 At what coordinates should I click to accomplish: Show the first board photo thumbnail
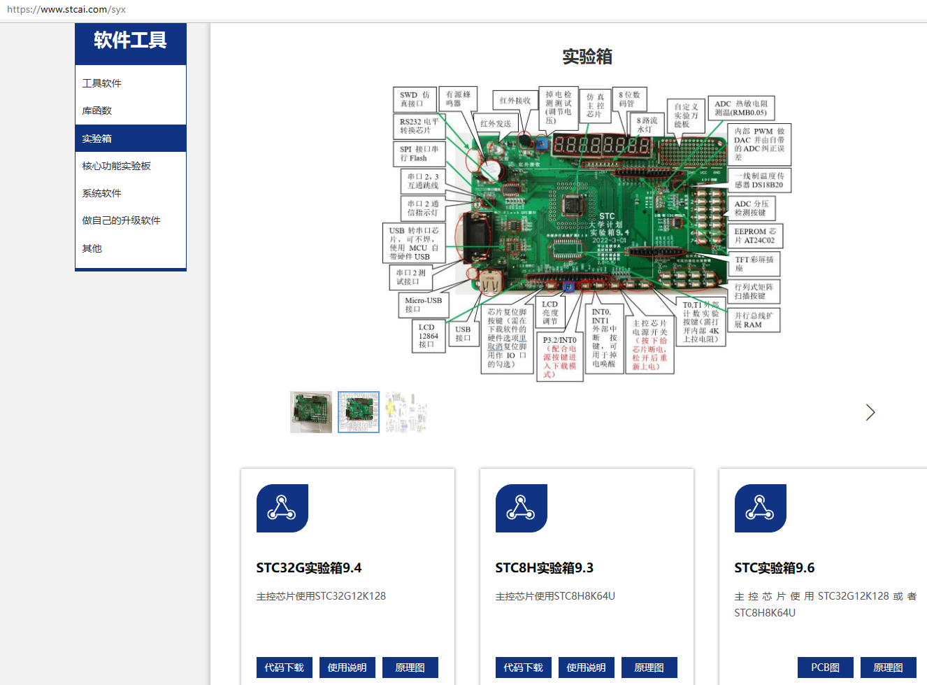pyautogui.click(x=311, y=412)
